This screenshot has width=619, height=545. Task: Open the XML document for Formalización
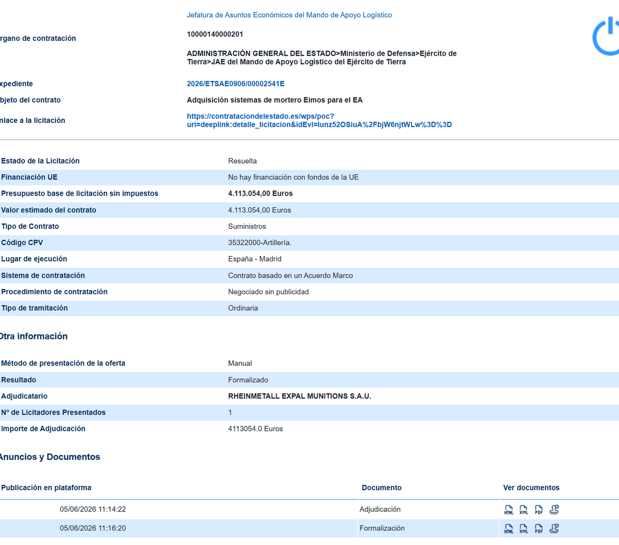coord(524,528)
